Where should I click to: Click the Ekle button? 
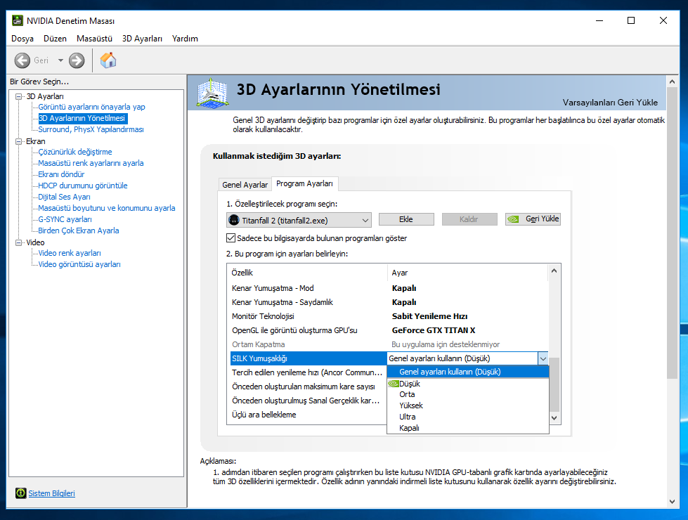406,219
